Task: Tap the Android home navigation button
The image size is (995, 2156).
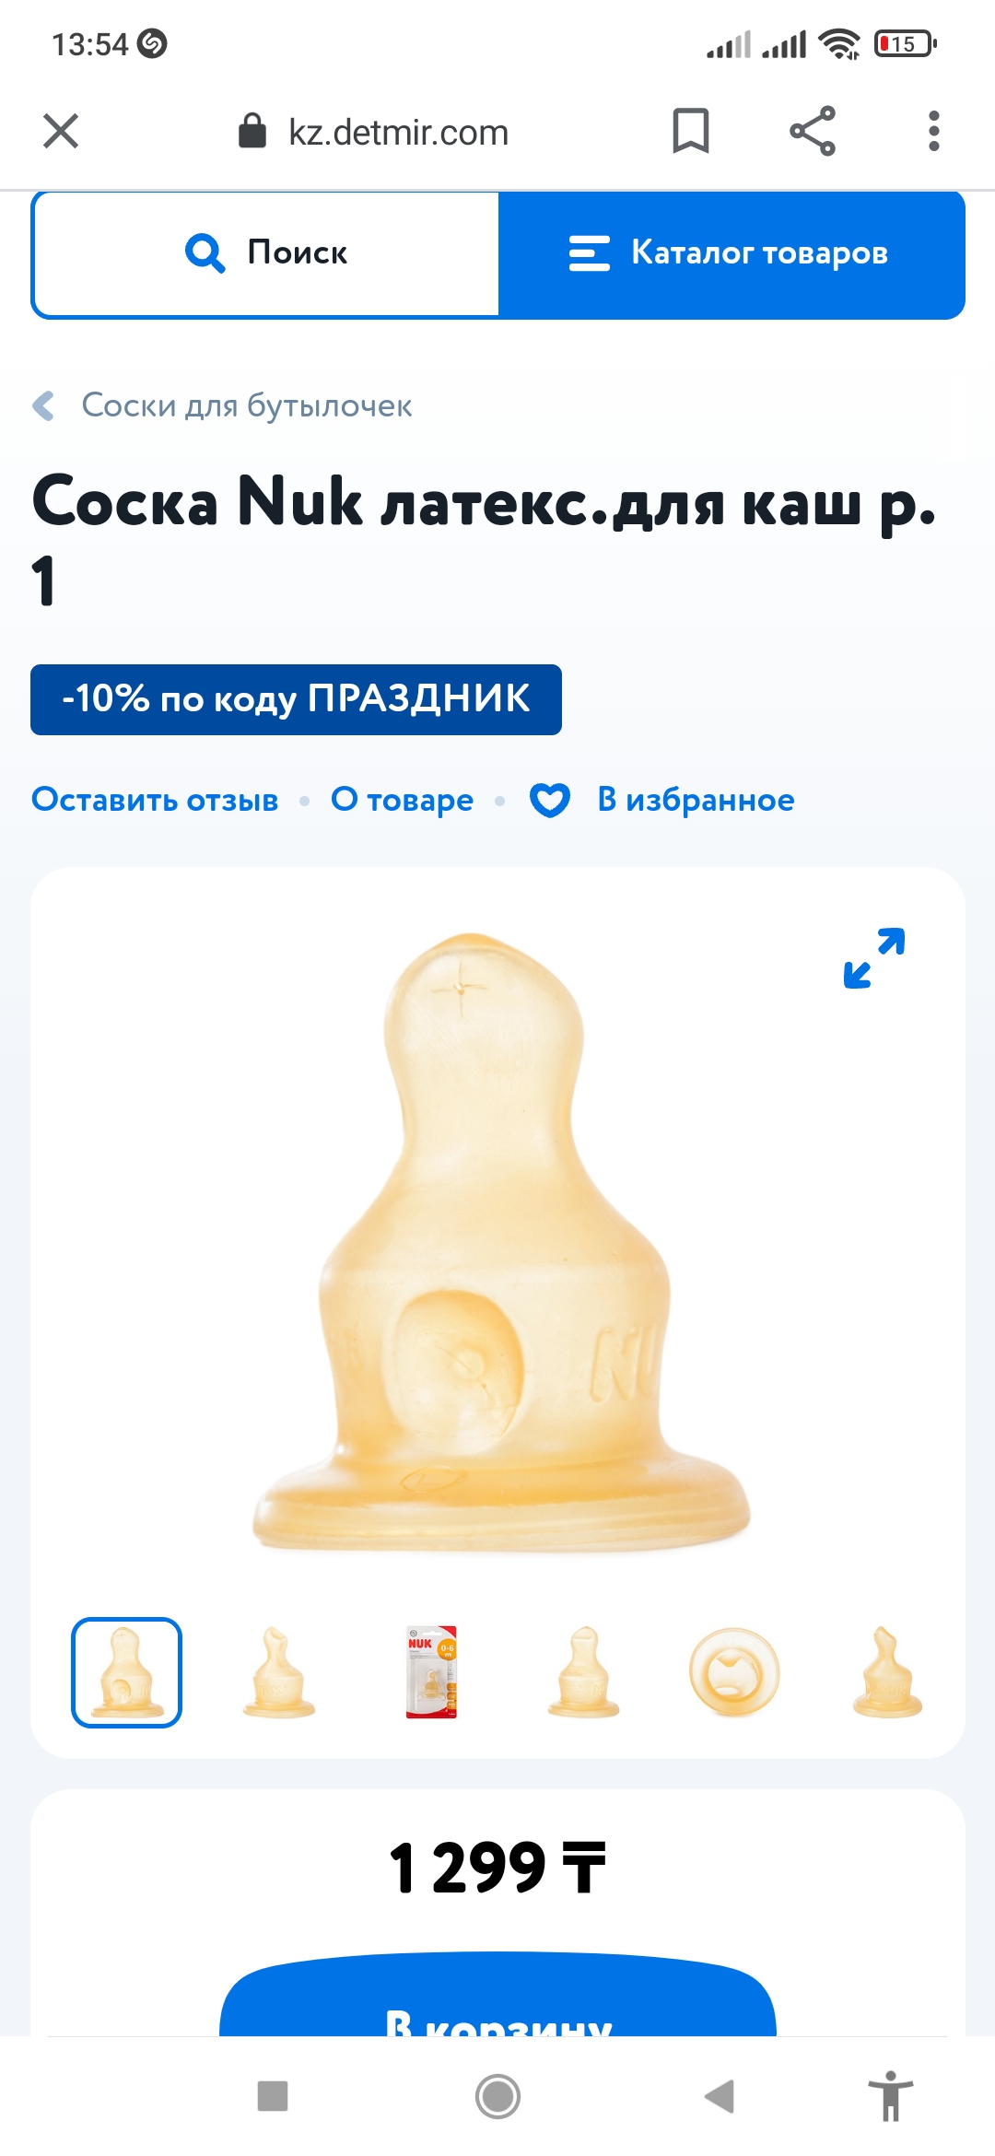Action: (497, 2097)
